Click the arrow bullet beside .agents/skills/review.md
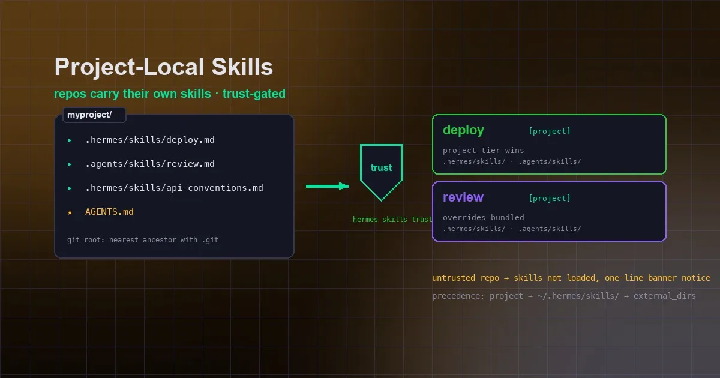 coord(70,164)
